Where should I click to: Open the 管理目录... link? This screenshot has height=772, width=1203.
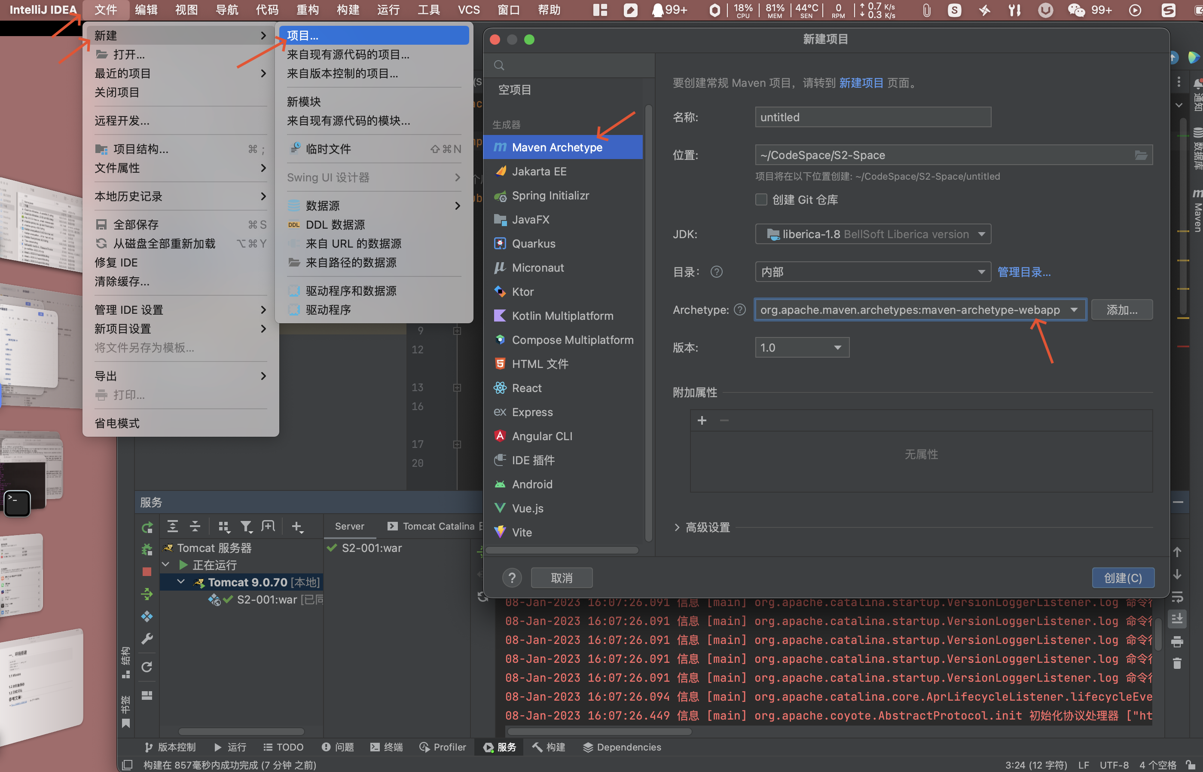(x=1024, y=272)
